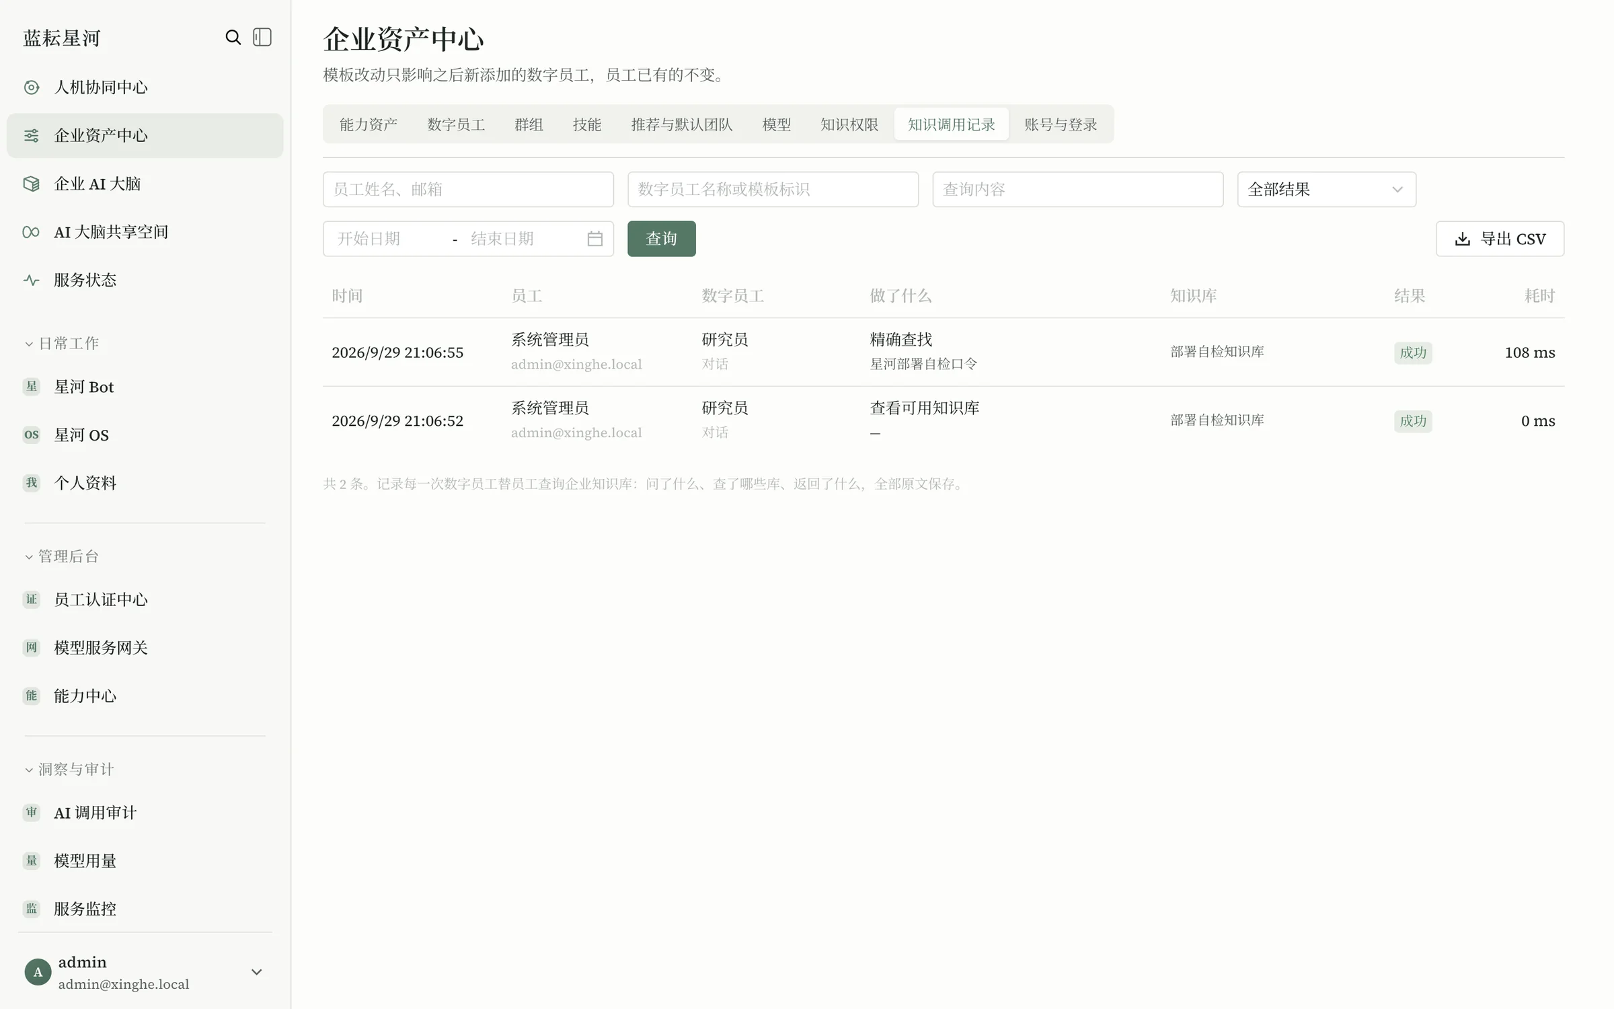Click 查看可用知识库 record text
The width and height of the screenshot is (1614, 1009).
925,408
